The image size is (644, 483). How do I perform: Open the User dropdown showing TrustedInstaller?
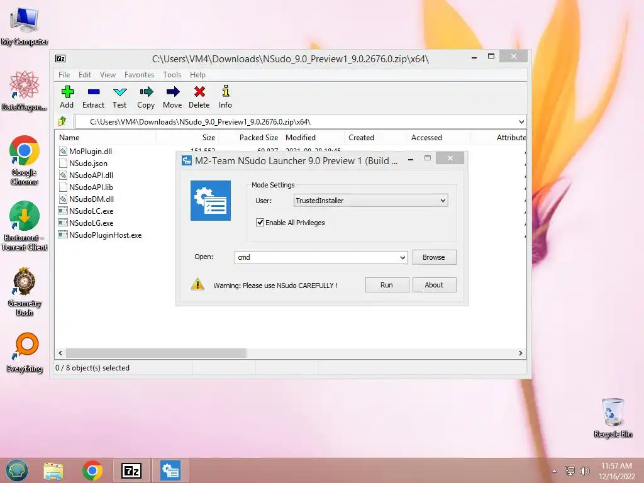tap(371, 201)
